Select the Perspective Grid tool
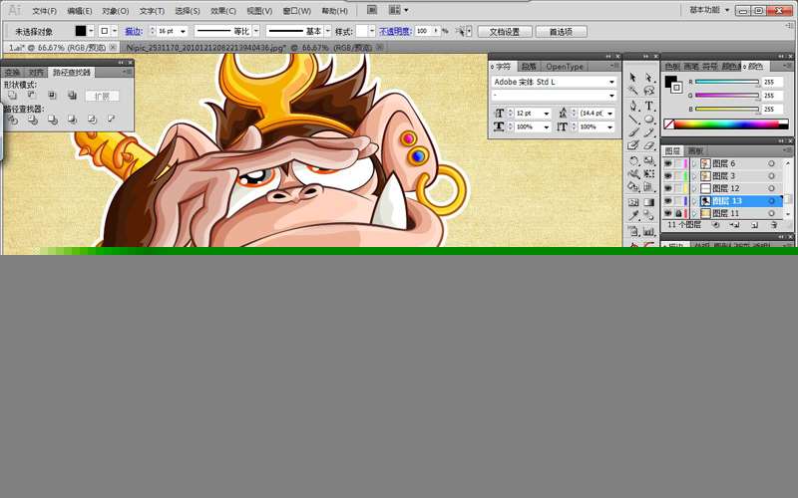 coord(649,187)
